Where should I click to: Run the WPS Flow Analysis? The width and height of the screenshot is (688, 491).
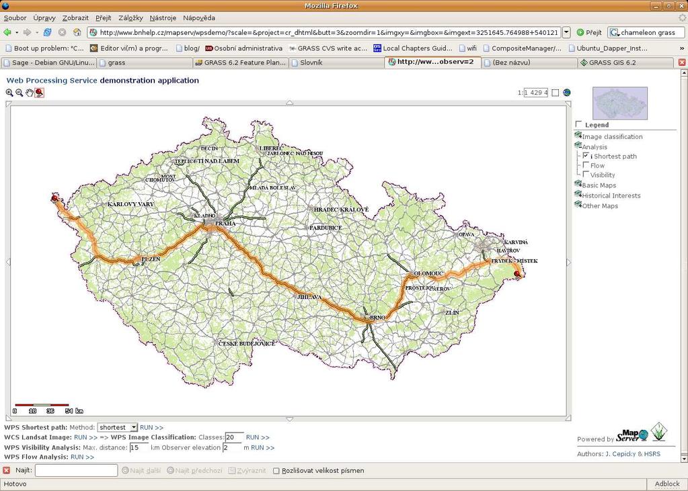click(82, 457)
